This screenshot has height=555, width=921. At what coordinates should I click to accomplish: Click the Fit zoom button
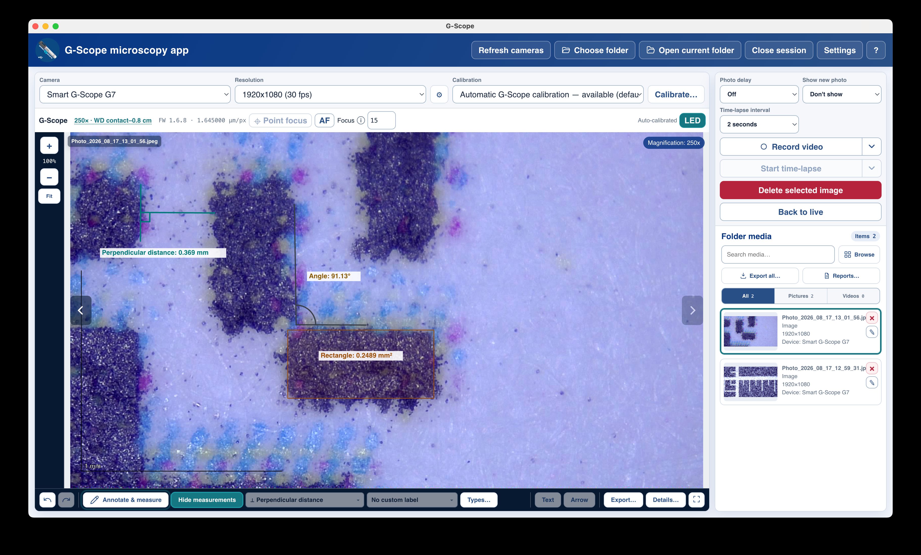(x=49, y=196)
